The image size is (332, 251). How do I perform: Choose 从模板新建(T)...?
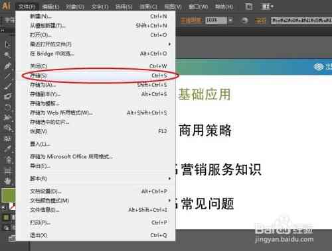[x=96, y=26]
